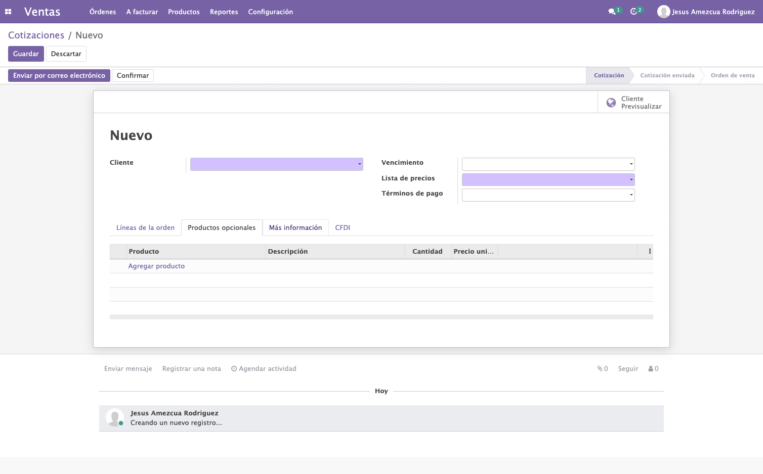Click the Cantidad column header

pyautogui.click(x=428, y=252)
